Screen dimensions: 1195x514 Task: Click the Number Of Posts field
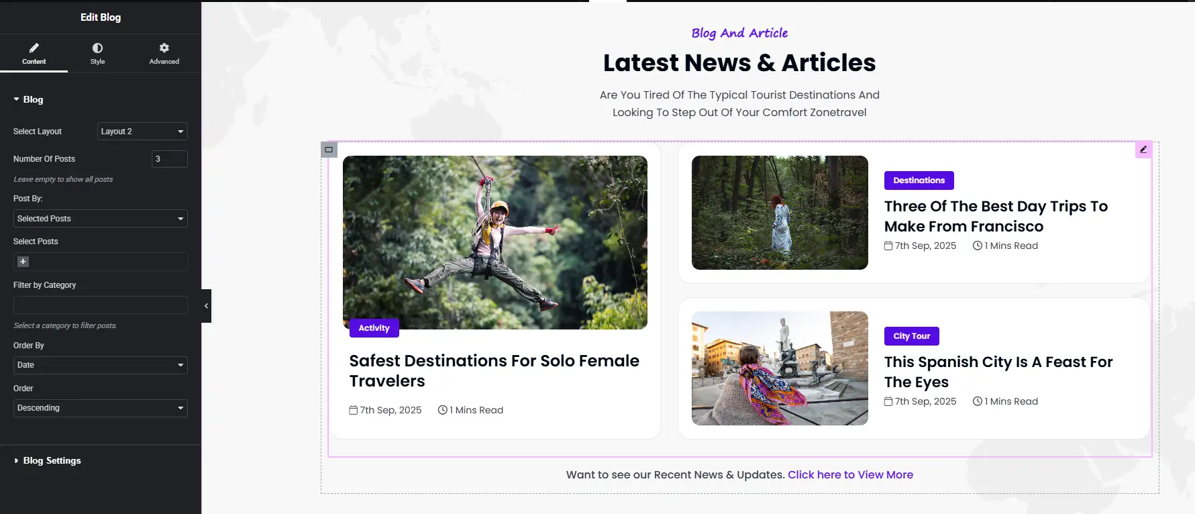coord(170,159)
